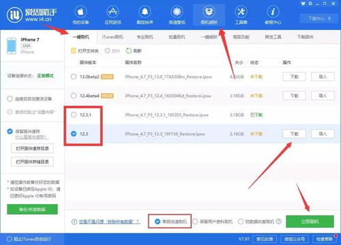341x245 pixels.
Task: Choose the 保留用户资料刷机 radio option
Action: pos(195,221)
